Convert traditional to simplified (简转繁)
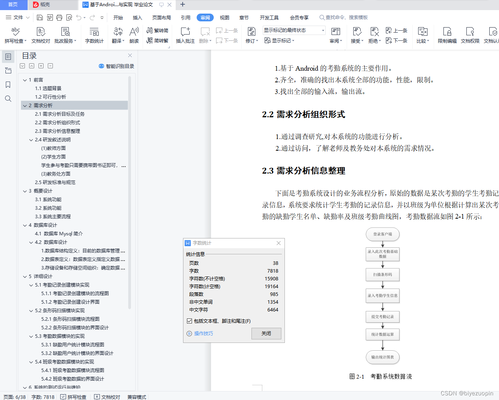This screenshot has width=499, height=400. pyautogui.click(x=157, y=40)
